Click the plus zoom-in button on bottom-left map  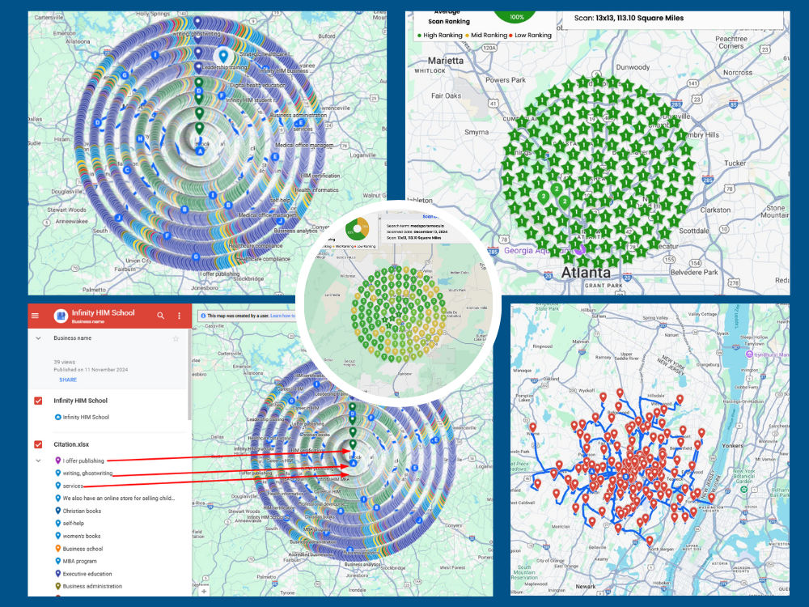coord(205,591)
